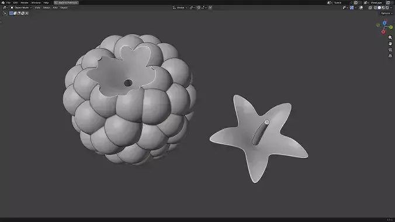Viewport: 395px width, 222px height.
Task: Open the viewport Select menu
Action: (x=46, y=8)
